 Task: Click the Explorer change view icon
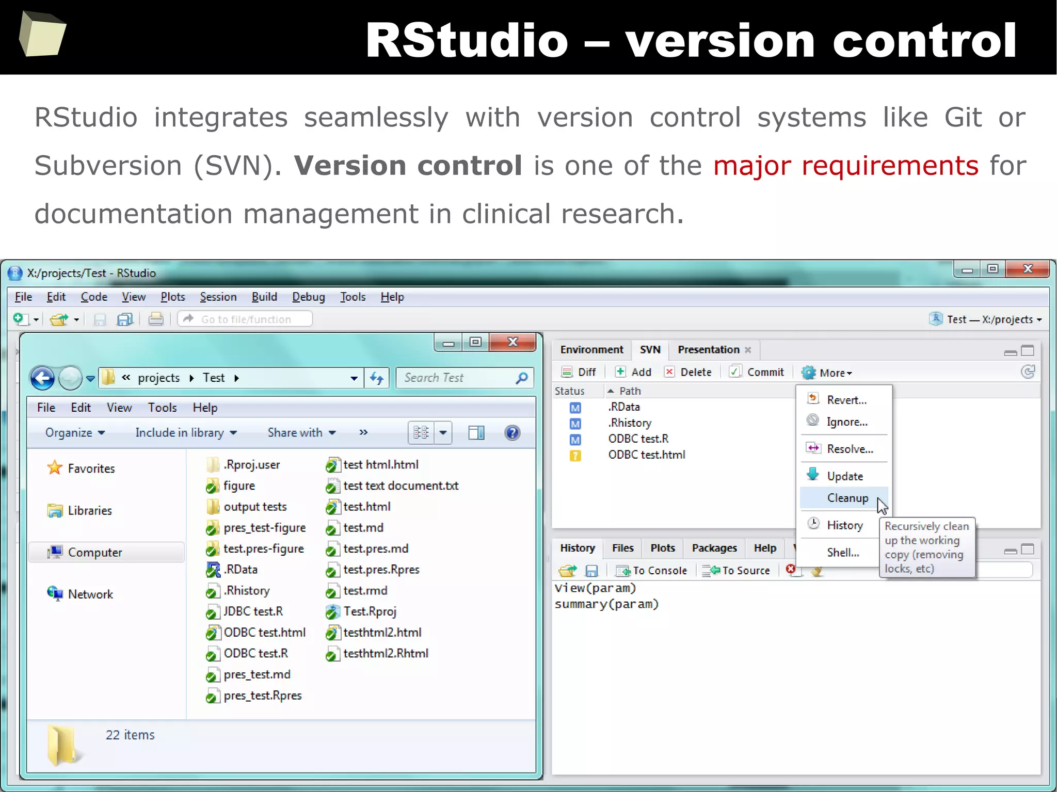pos(421,432)
